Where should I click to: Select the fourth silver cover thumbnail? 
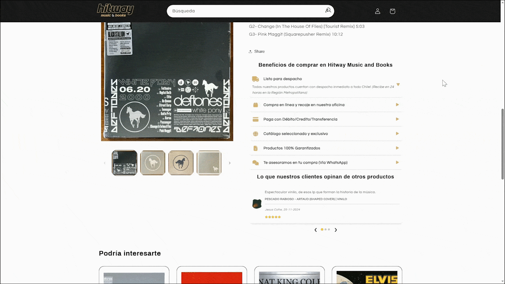209,163
